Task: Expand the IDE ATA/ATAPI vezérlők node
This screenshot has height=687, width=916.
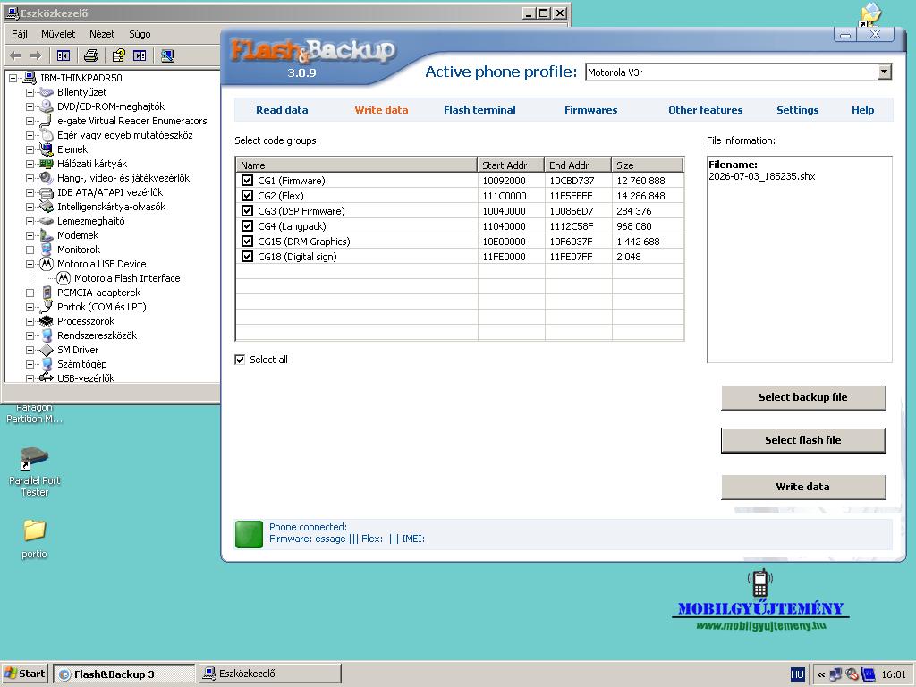Action: [x=30, y=192]
